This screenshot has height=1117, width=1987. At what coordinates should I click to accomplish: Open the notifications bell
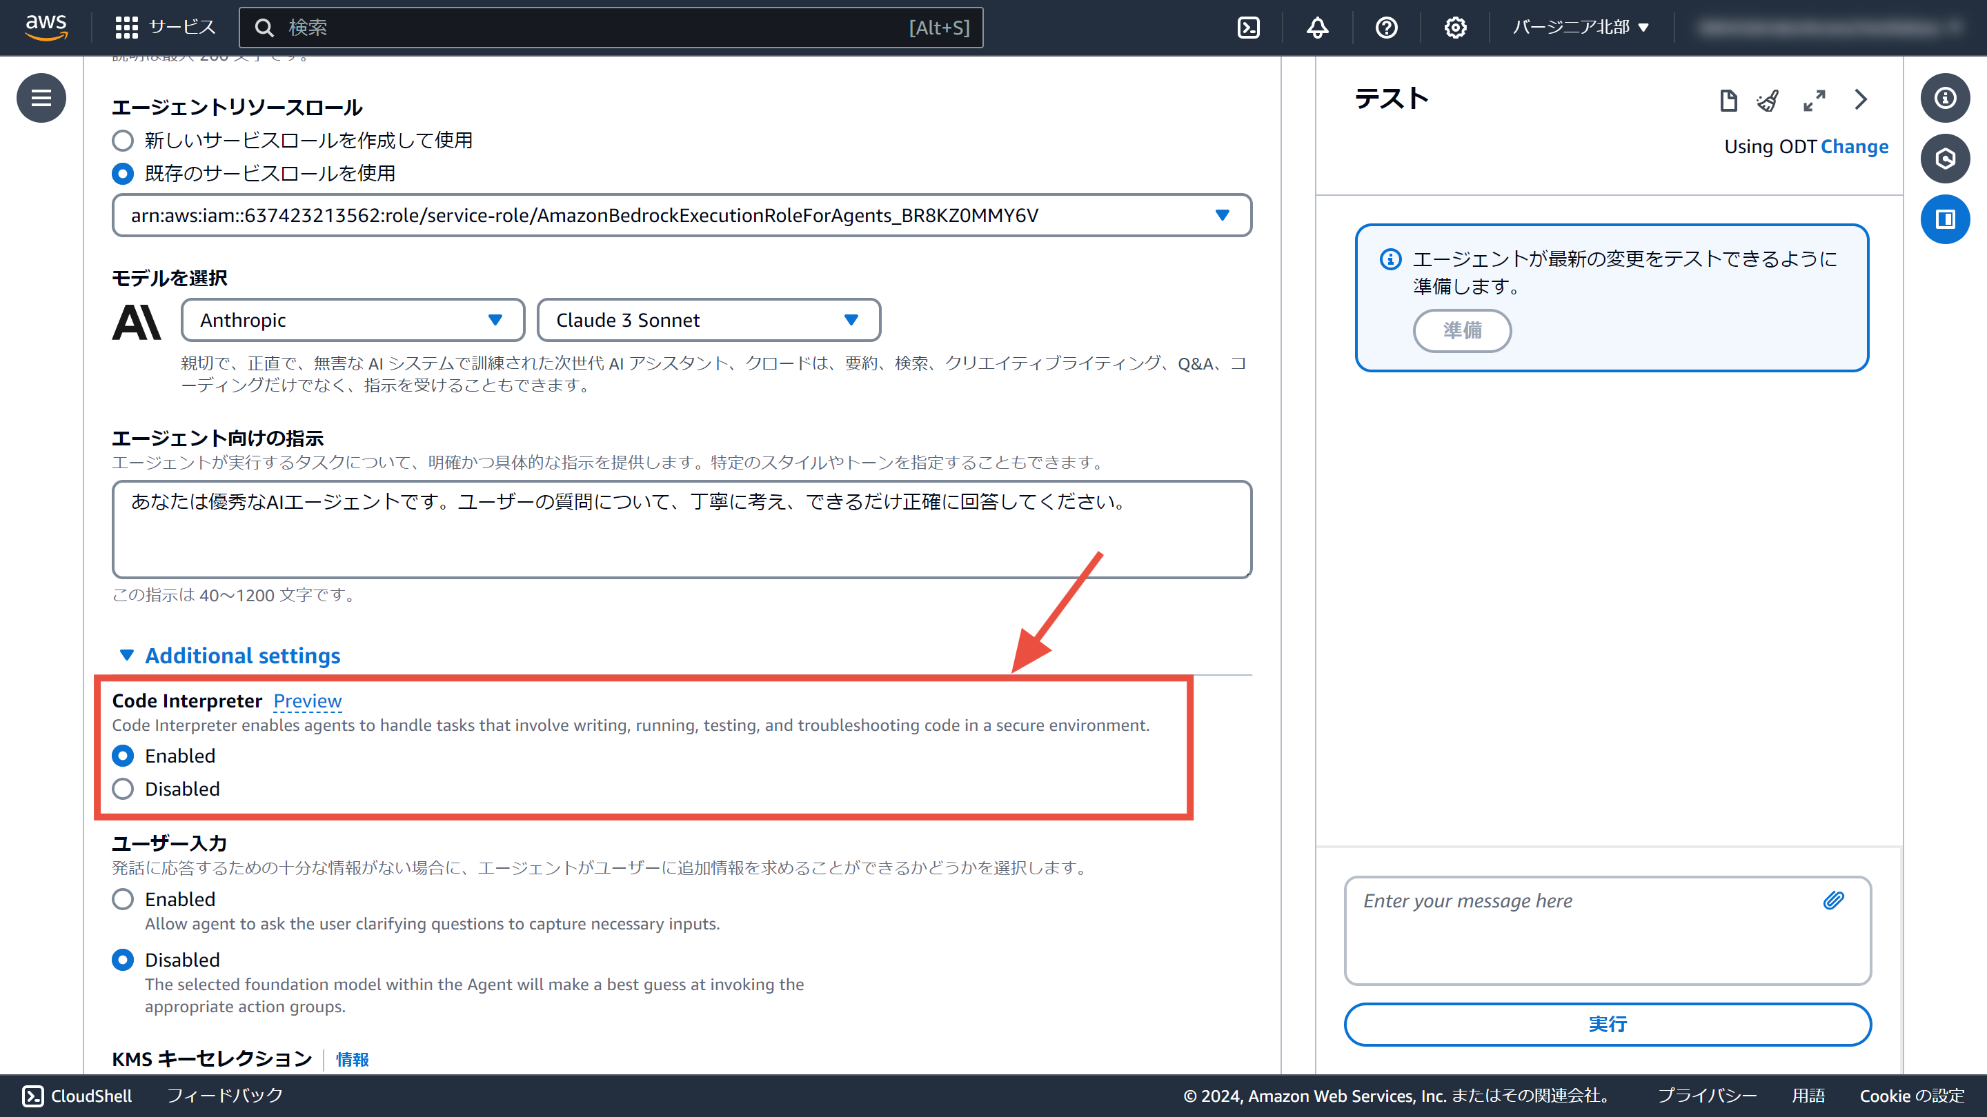click(1316, 28)
